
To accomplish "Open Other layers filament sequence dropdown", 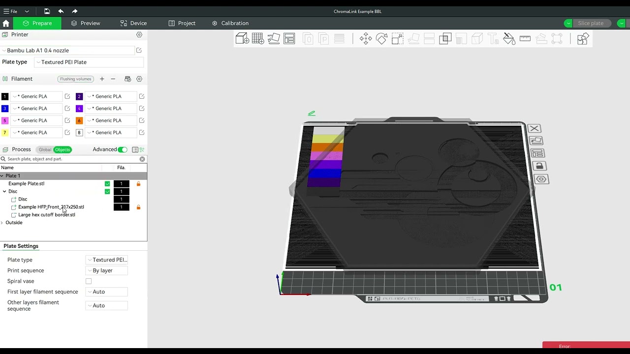I will (107, 306).
